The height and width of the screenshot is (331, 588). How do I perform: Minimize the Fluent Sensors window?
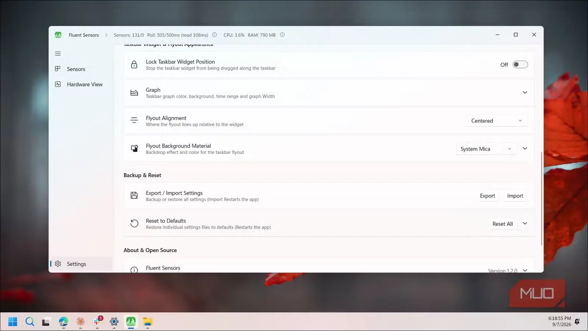[497, 35]
